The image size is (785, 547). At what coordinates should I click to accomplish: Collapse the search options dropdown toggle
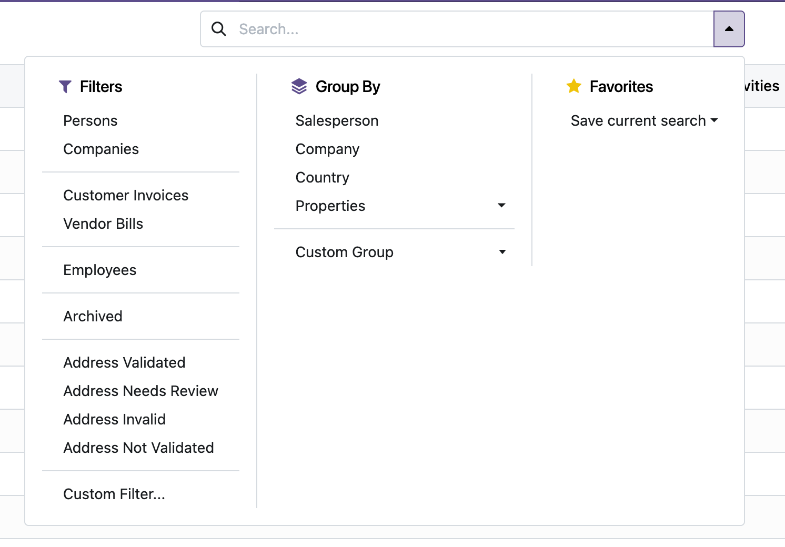click(x=729, y=29)
